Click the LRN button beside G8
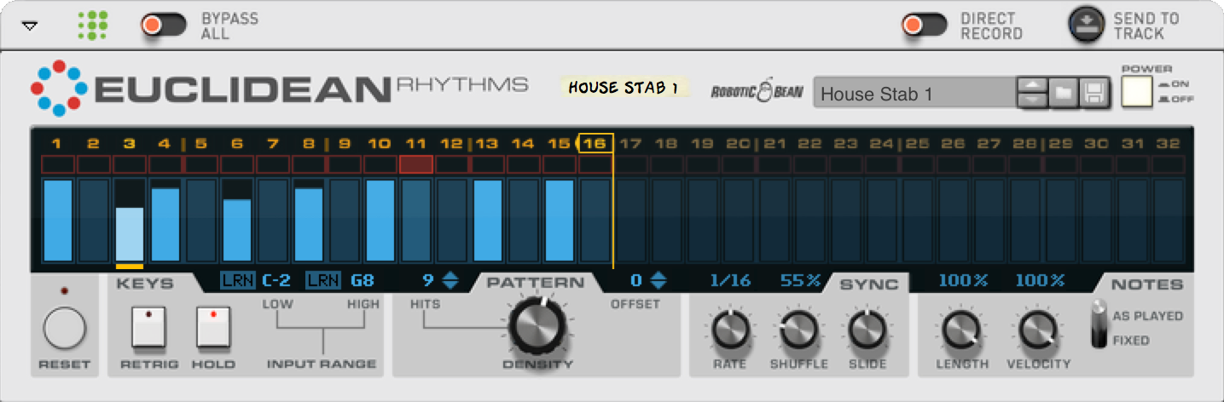The image size is (1224, 402). tap(322, 279)
